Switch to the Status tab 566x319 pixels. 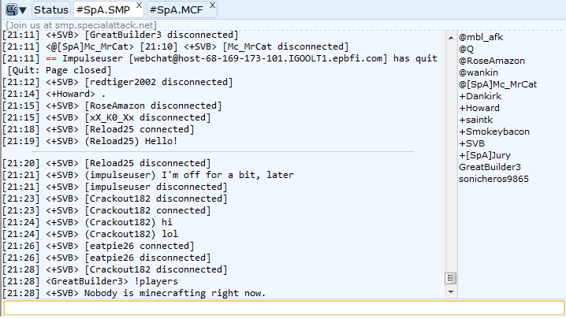coord(51,9)
